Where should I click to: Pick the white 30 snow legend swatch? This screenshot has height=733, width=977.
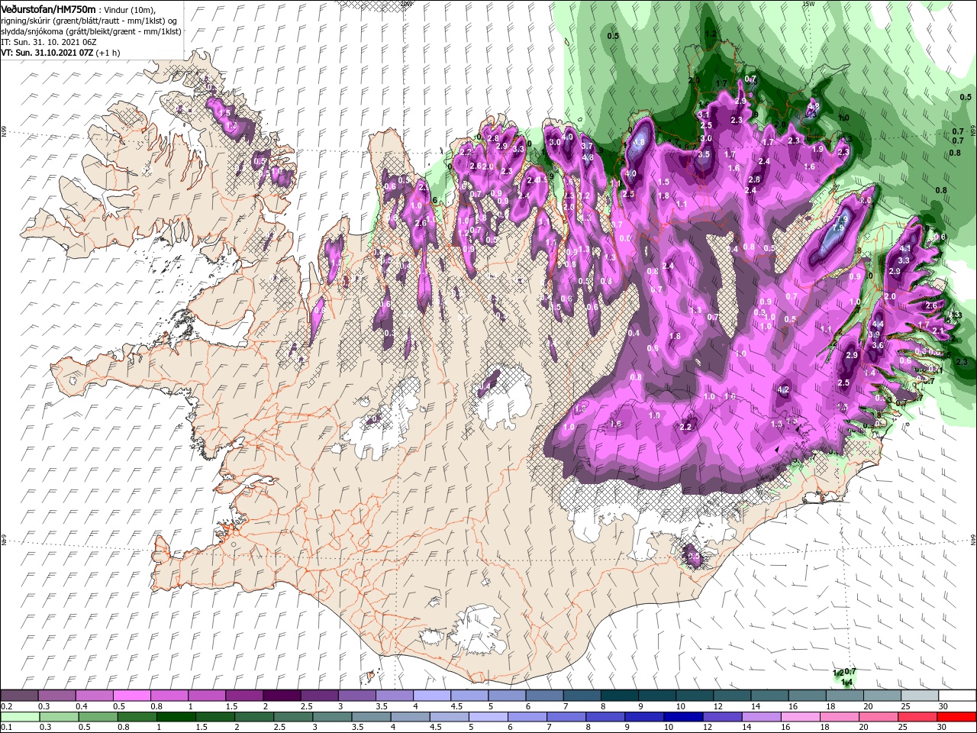click(957, 695)
